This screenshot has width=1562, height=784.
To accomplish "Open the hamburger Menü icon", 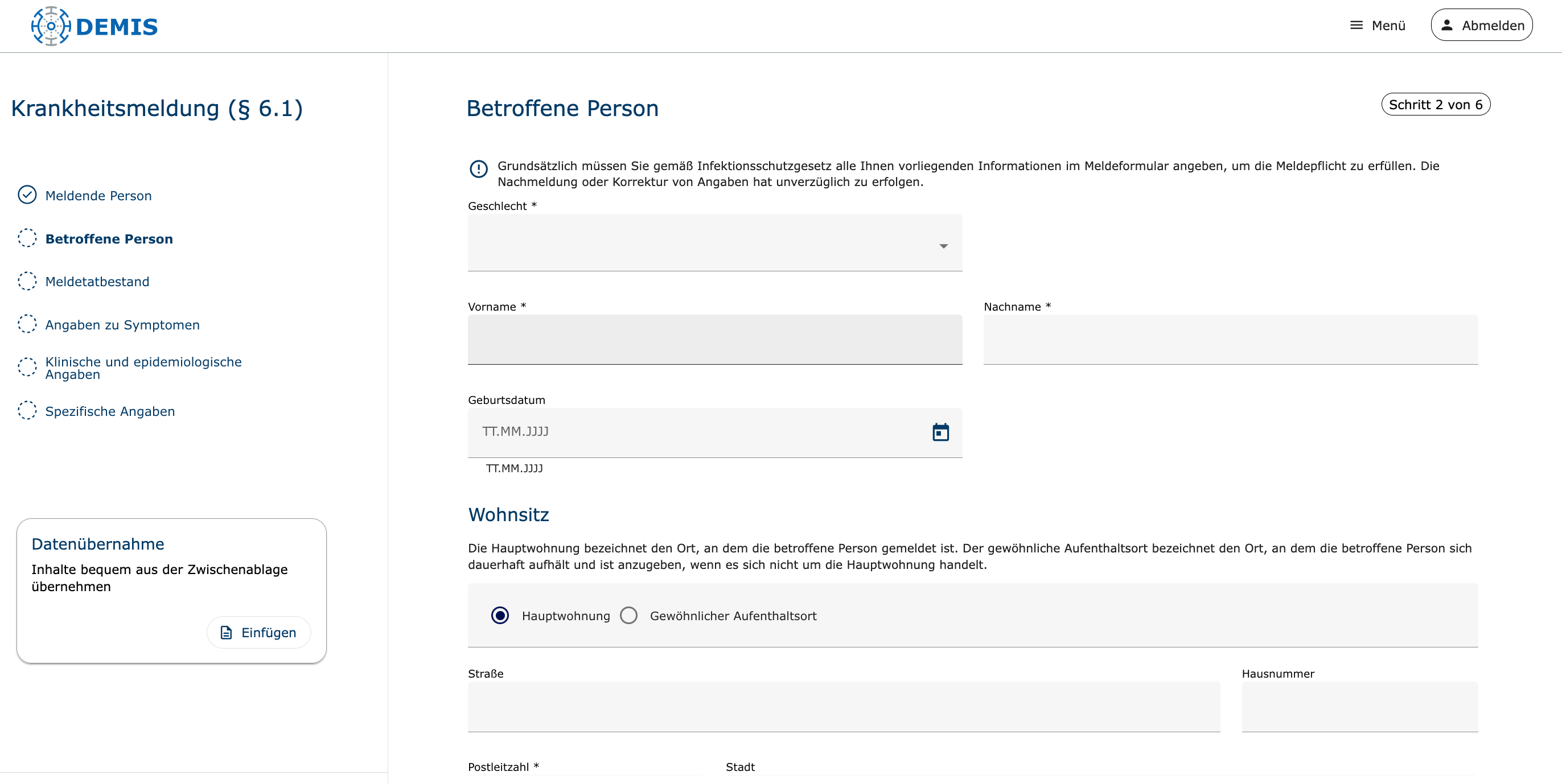I will coord(1356,26).
